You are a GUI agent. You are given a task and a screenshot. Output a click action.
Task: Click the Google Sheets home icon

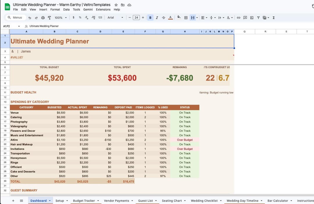pos(7,7)
